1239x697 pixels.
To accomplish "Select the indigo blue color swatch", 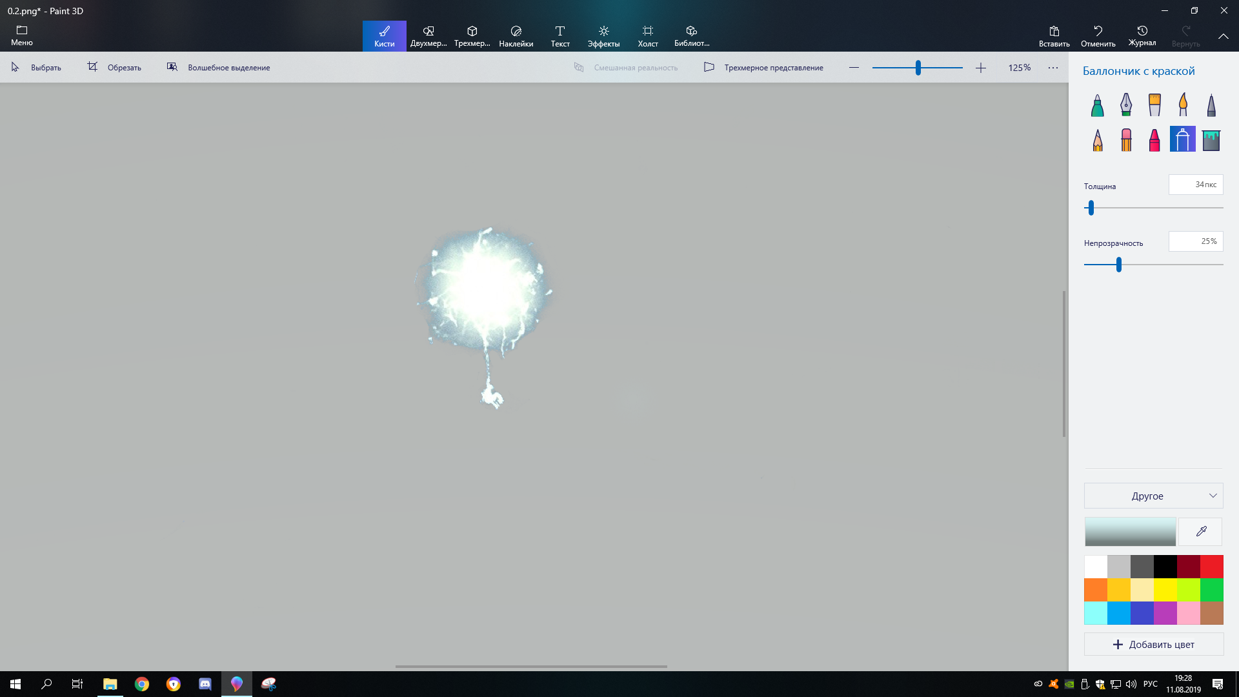I will [1142, 613].
